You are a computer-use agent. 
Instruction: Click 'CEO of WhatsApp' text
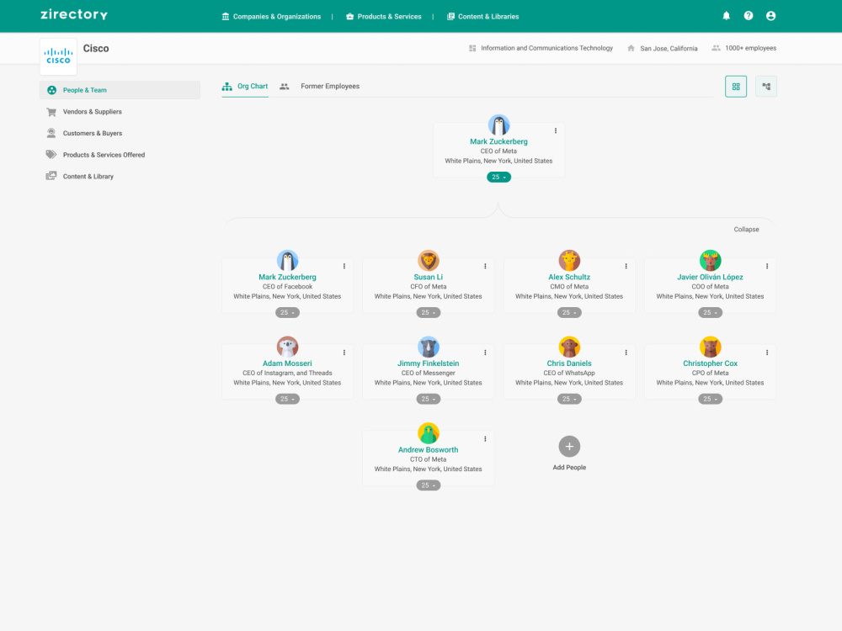coord(569,373)
